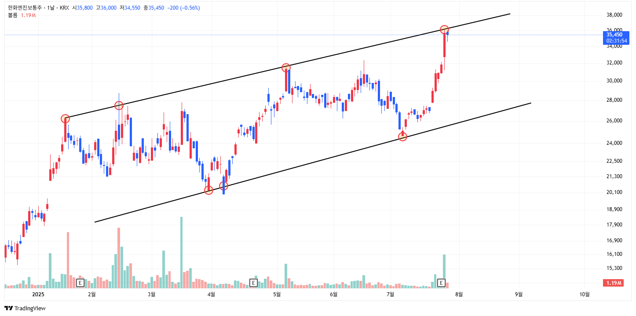
Task: Click 15,300 on the price axis
Action: 614,268
